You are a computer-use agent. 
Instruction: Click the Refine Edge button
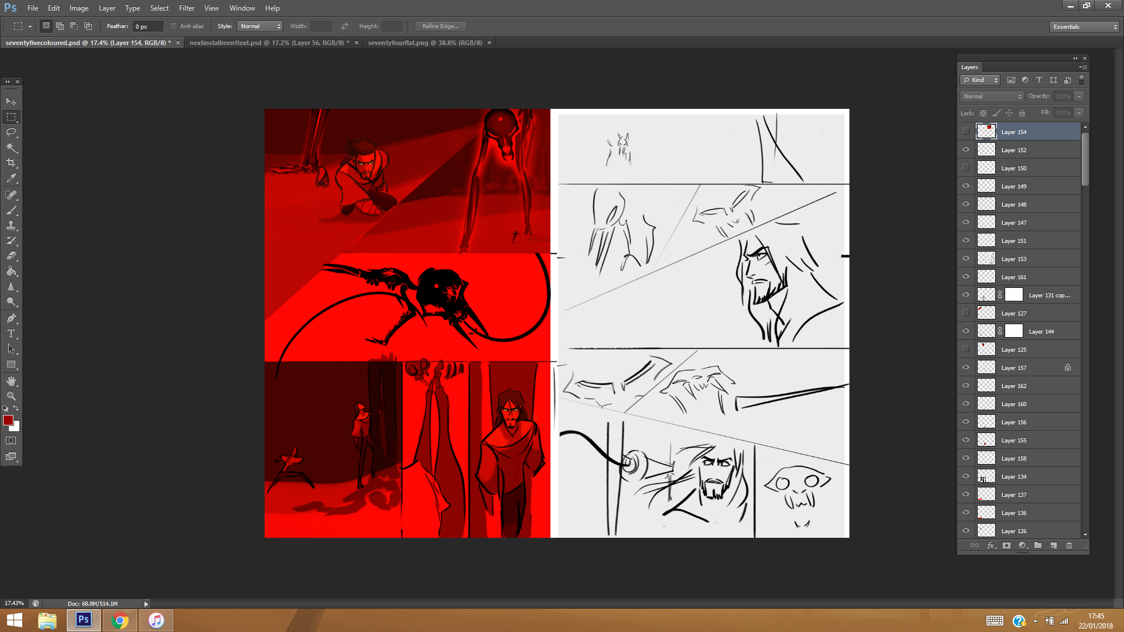440,26
